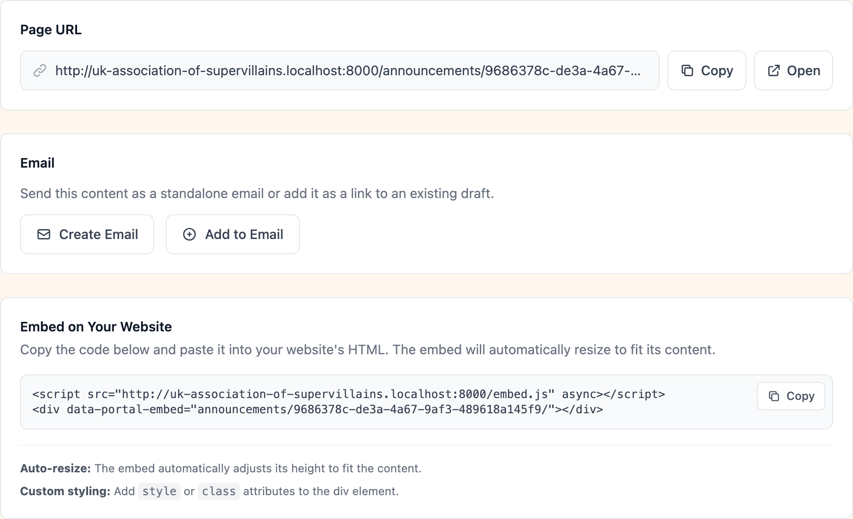
Task: Click the 'Custom styling:' note text
Action: [x=65, y=491]
